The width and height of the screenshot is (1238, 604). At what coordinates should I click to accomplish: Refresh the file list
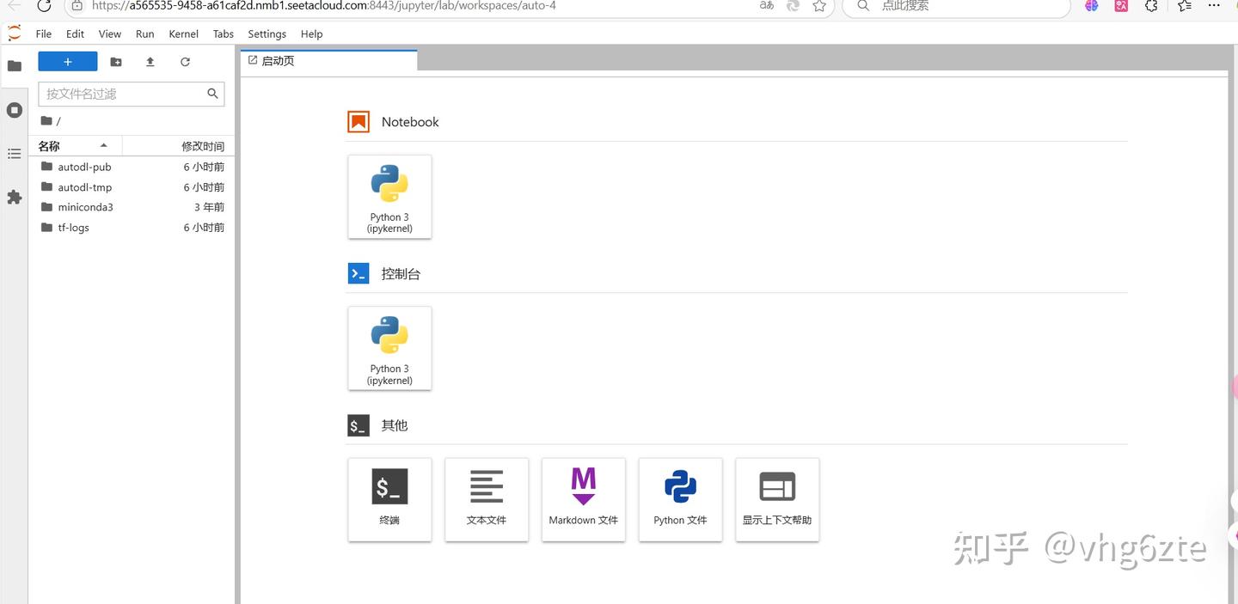pos(185,62)
